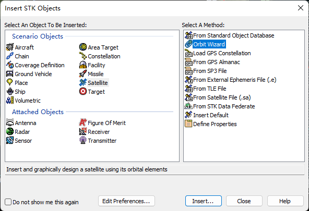Choose the Ship object icon

point(9,92)
